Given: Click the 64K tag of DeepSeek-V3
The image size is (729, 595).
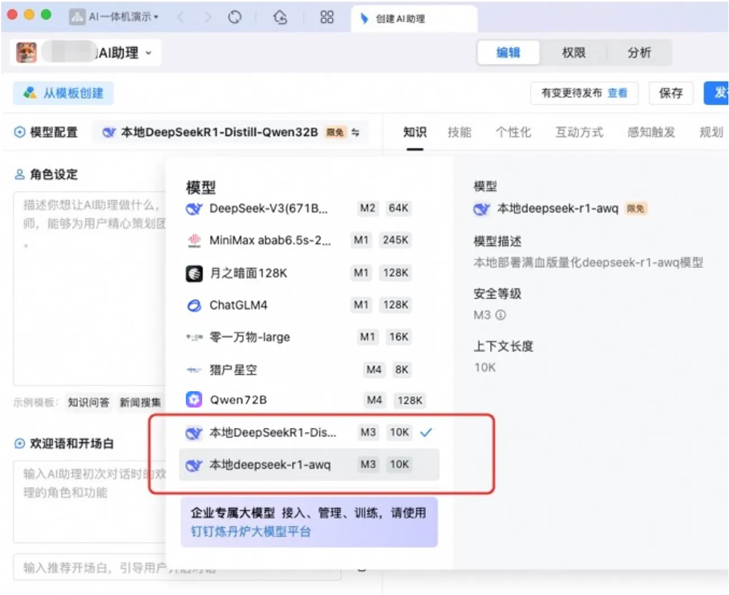Looking at the screenshot, I should coord(398,208).
